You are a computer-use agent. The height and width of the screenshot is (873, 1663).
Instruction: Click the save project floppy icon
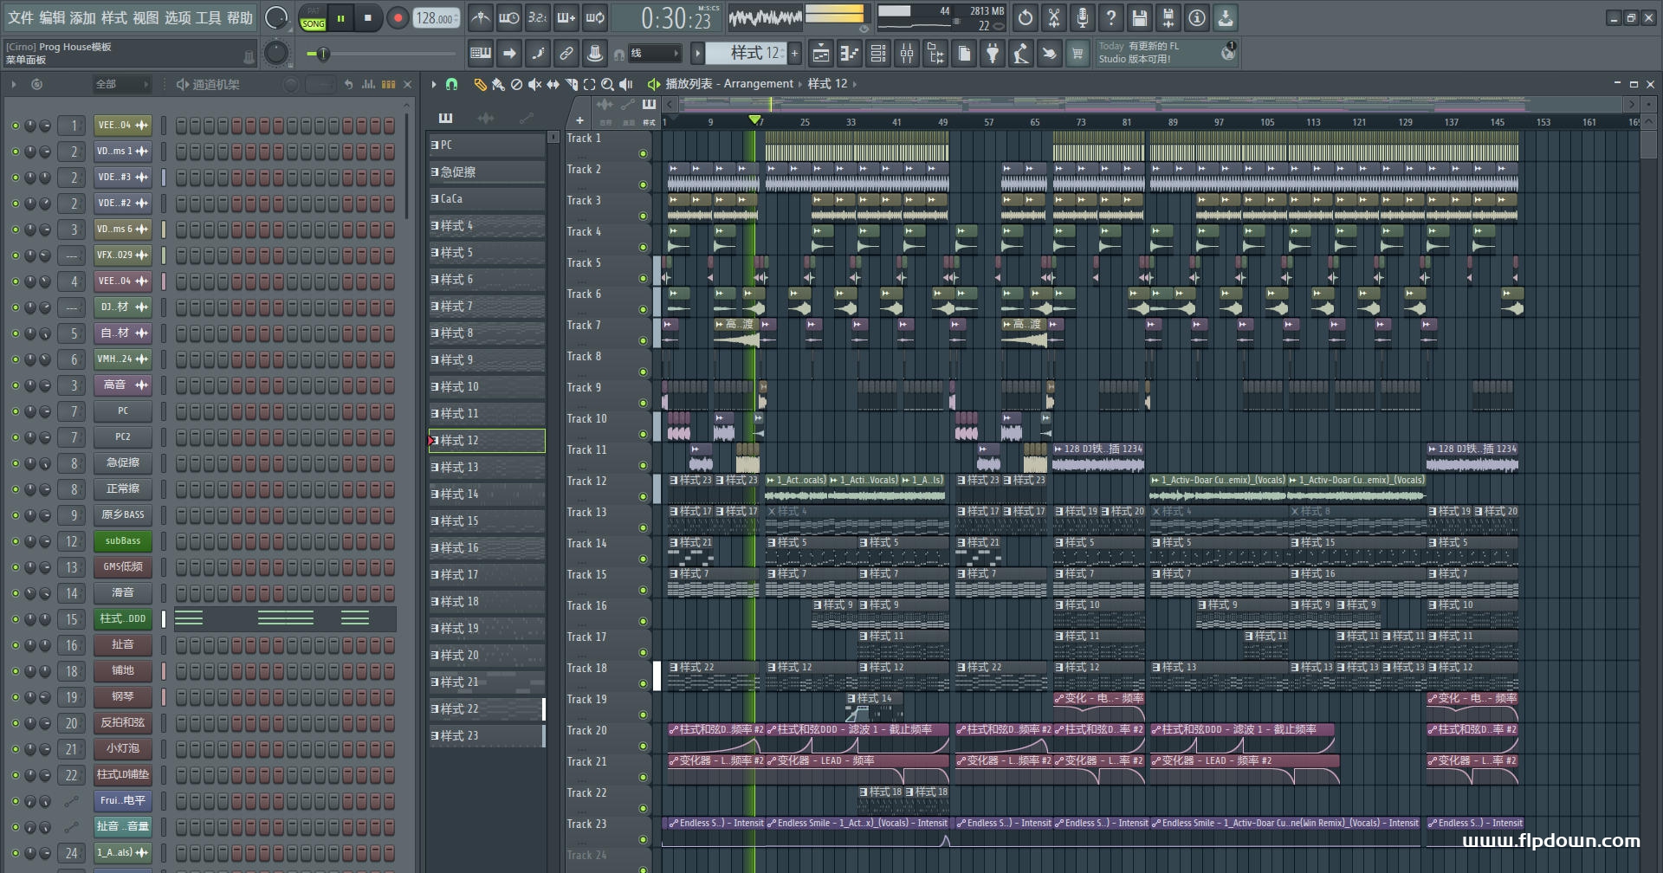point(1139,17)
